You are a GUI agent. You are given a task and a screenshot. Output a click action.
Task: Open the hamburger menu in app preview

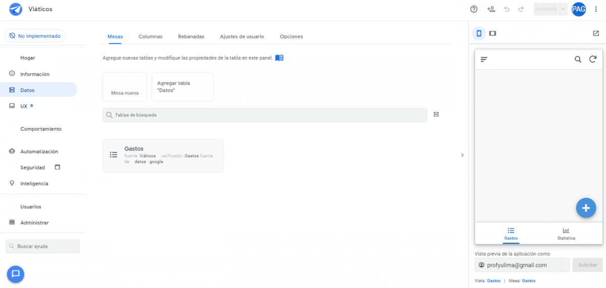(x=484, y=60)
